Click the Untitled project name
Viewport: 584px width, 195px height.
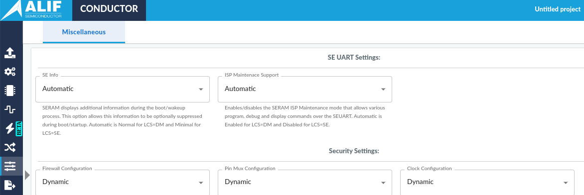pyautogui.click(x=558, y=9)
